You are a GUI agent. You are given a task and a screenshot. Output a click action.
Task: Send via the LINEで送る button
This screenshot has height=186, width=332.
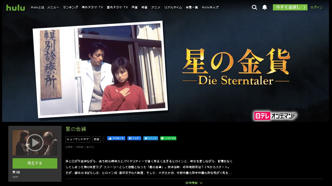click(x=168, y=138)
